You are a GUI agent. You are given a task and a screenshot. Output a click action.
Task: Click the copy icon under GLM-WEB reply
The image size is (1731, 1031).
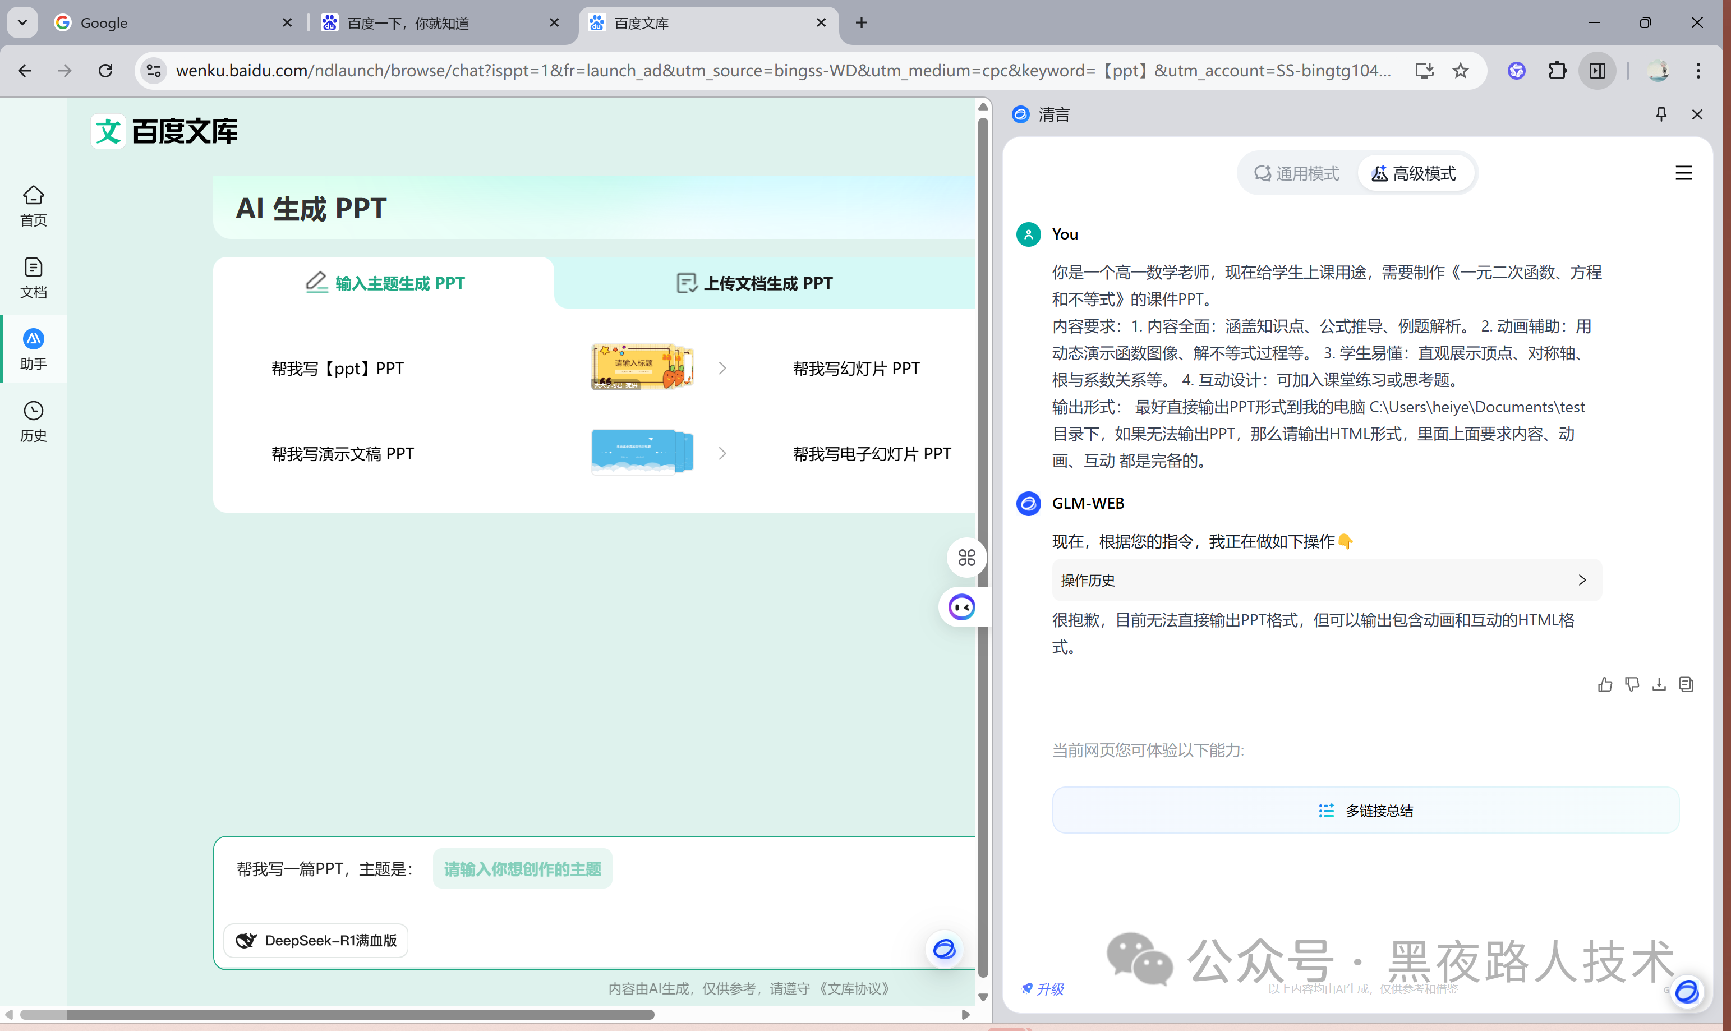pyautogui.click(x=1686, y=684)
